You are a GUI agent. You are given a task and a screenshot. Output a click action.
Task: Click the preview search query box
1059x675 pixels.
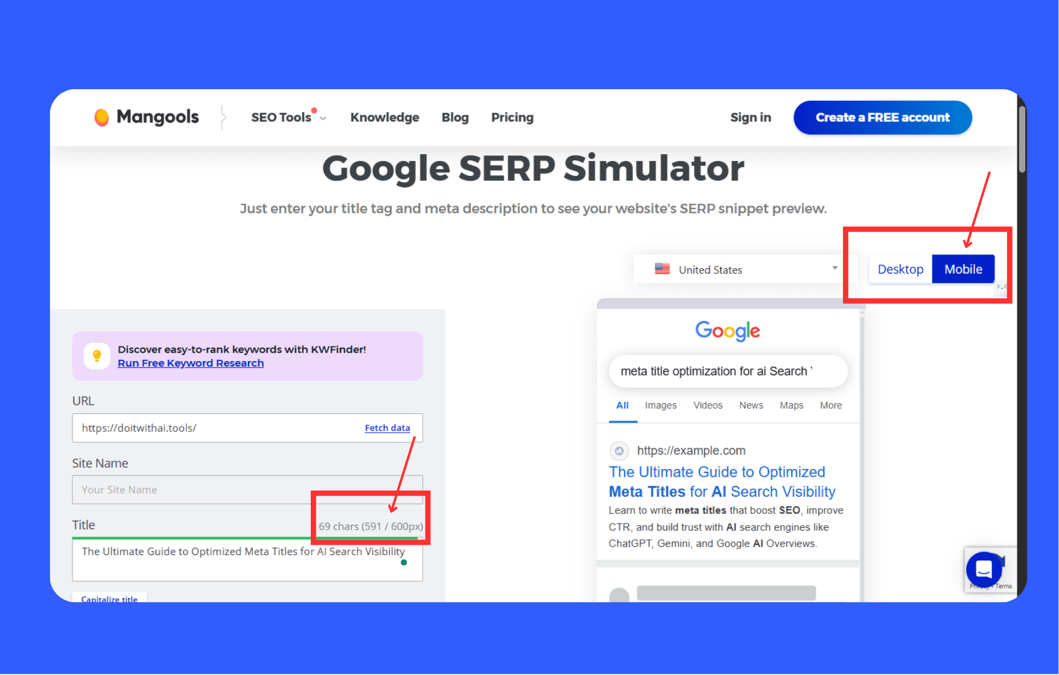coord(728,371)
